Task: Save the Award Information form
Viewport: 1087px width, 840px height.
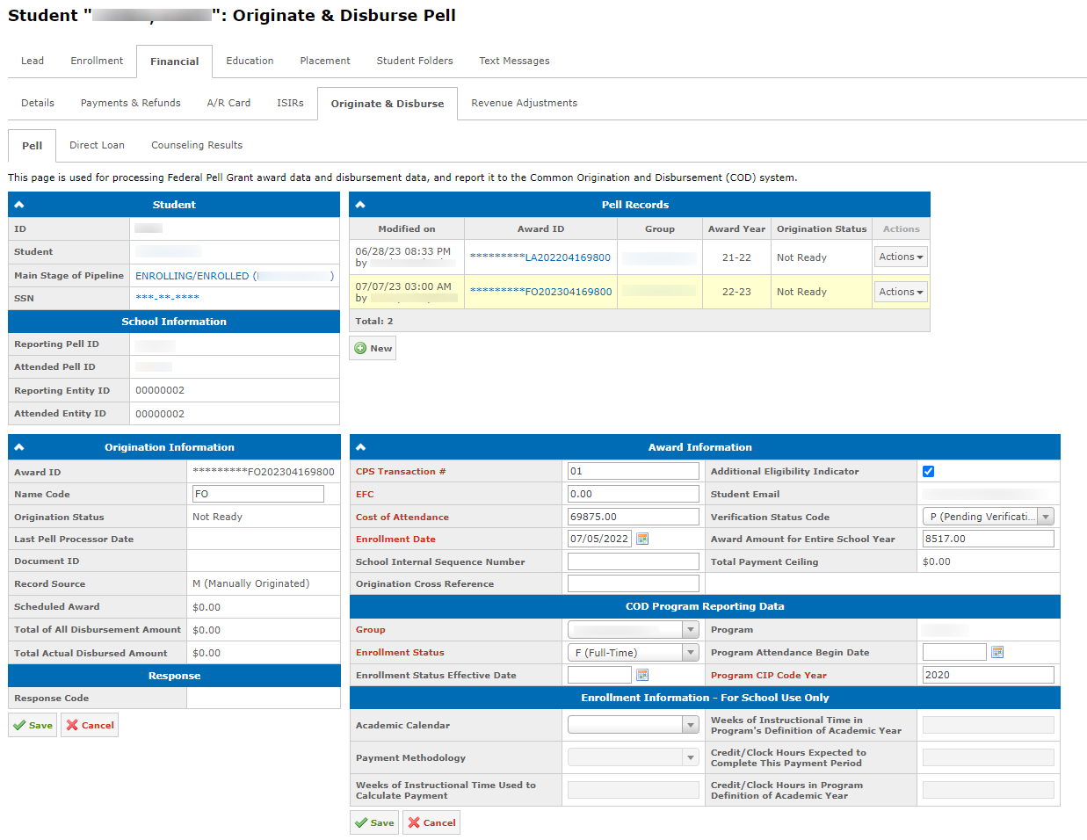Action: click(x=374, y=822)
